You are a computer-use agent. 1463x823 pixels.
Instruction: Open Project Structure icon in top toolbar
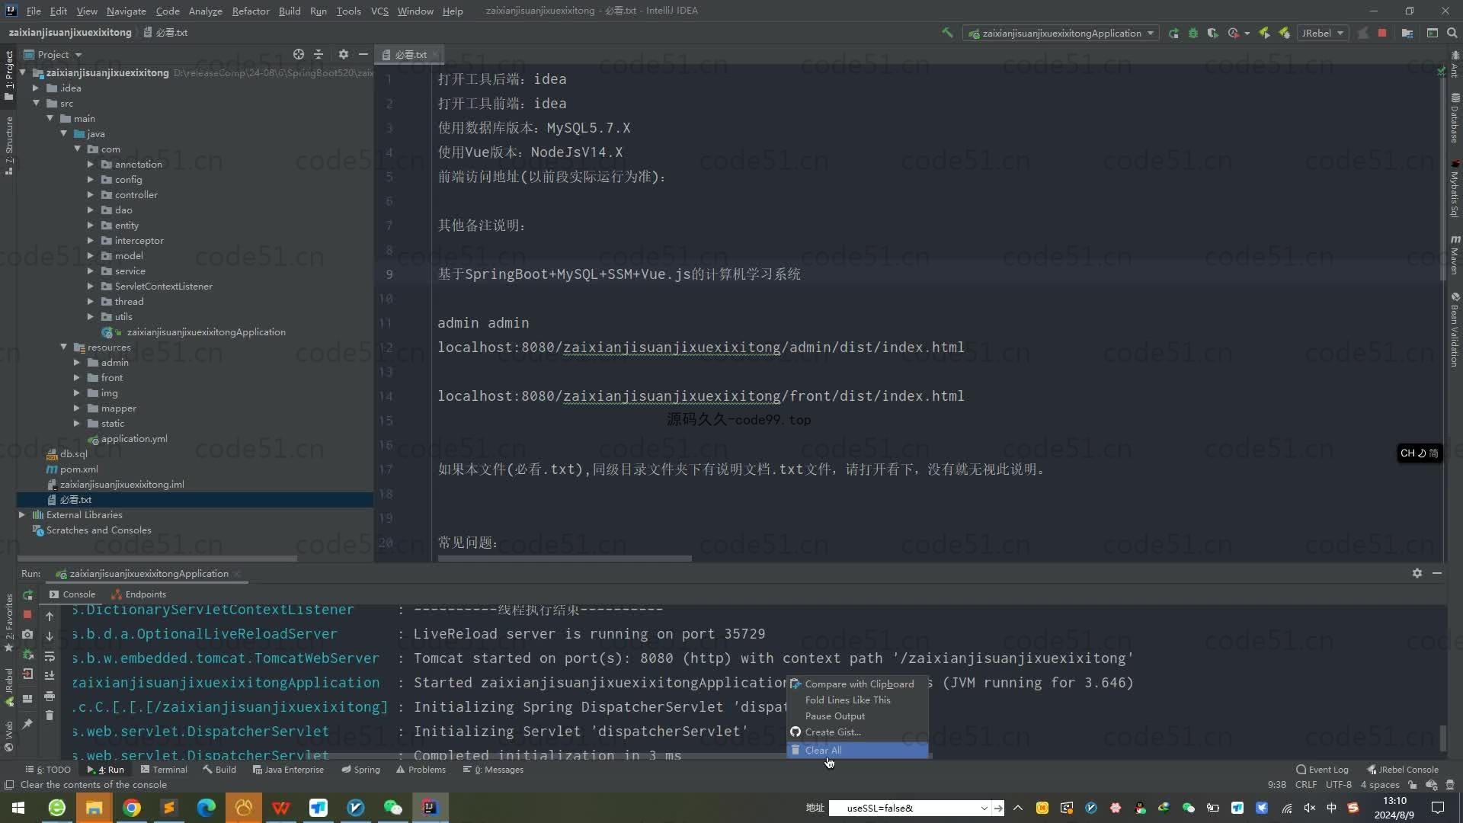coord(1407,33)
